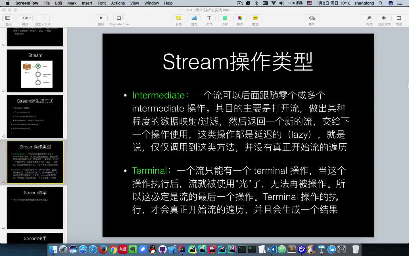Launch Safari from the Dock
Screen dimensions: 409x256
click(x=93, y=249)
